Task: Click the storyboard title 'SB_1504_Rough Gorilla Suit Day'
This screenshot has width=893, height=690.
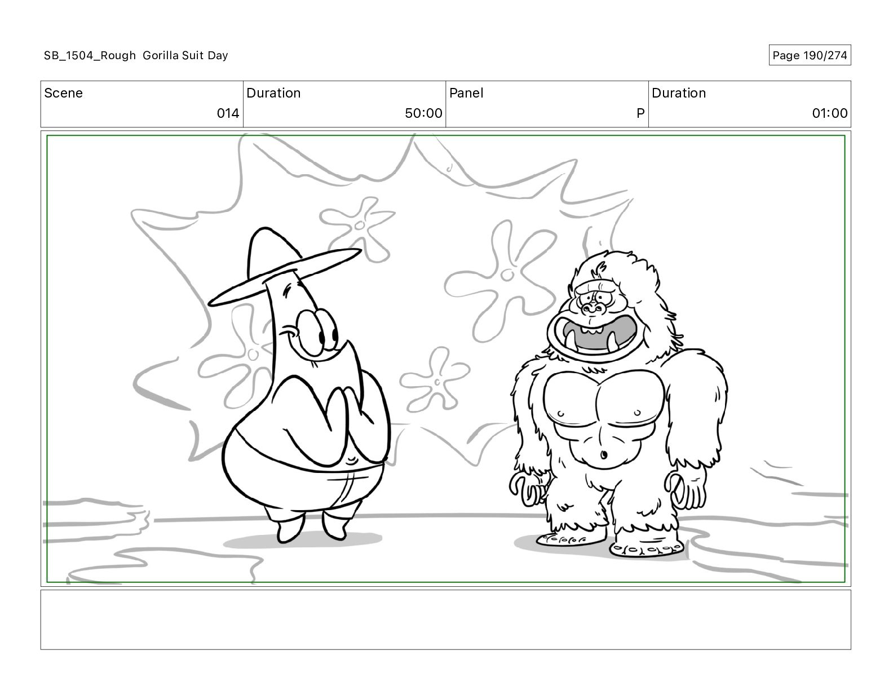Action: click(x=136, y=55)
